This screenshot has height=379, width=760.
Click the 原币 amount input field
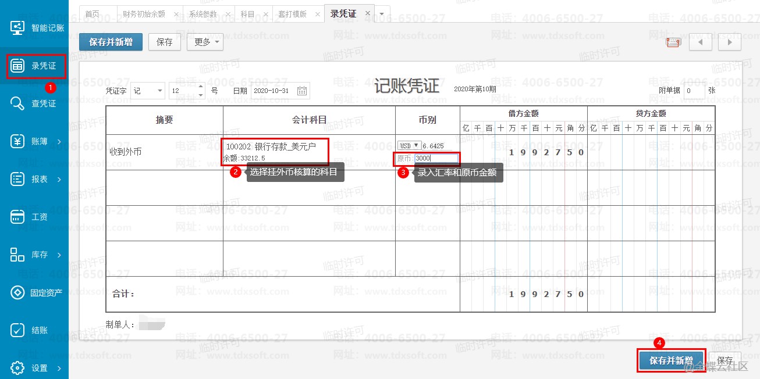(x=436, y=158)
